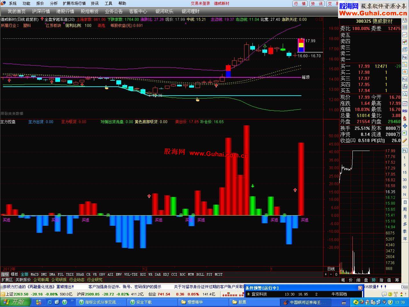Select the 月 monthly period
The image size is (409, 307).
point(405,217)
